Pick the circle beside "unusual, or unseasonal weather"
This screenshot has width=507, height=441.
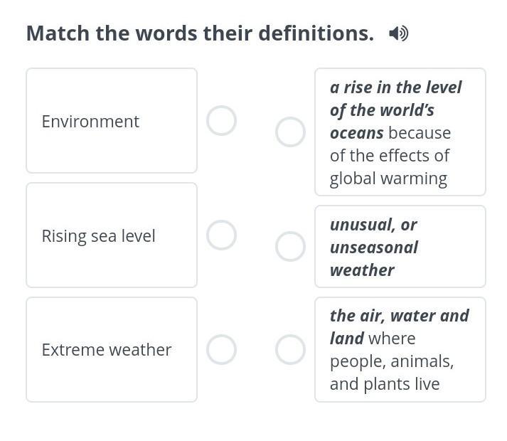click(290, 247)
